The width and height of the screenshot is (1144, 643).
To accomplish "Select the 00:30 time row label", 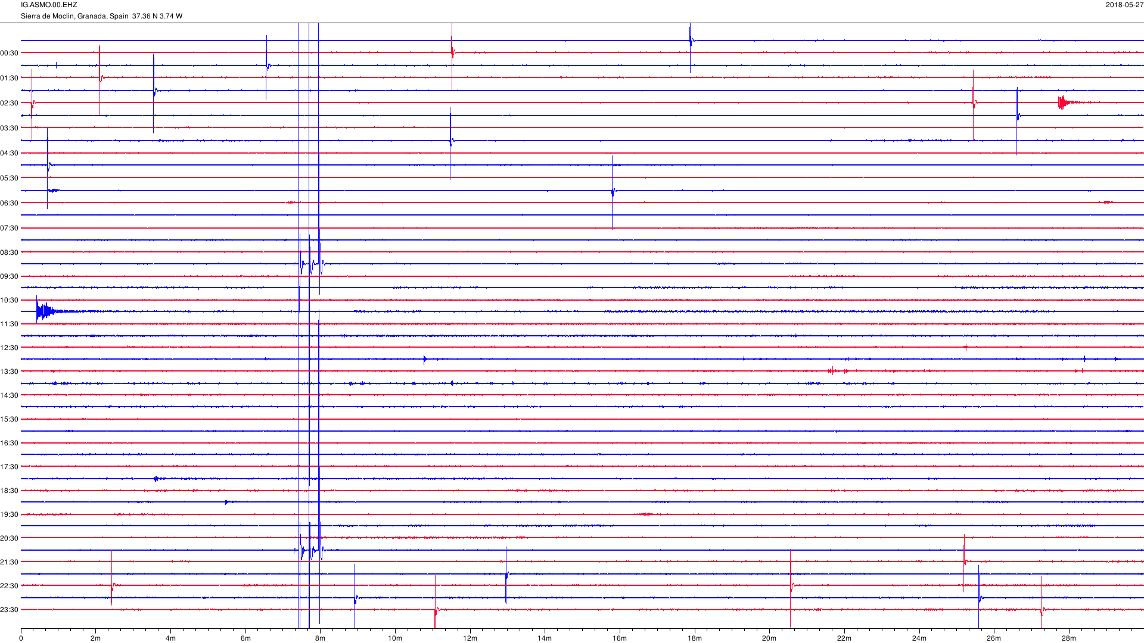I will point(10,53).
